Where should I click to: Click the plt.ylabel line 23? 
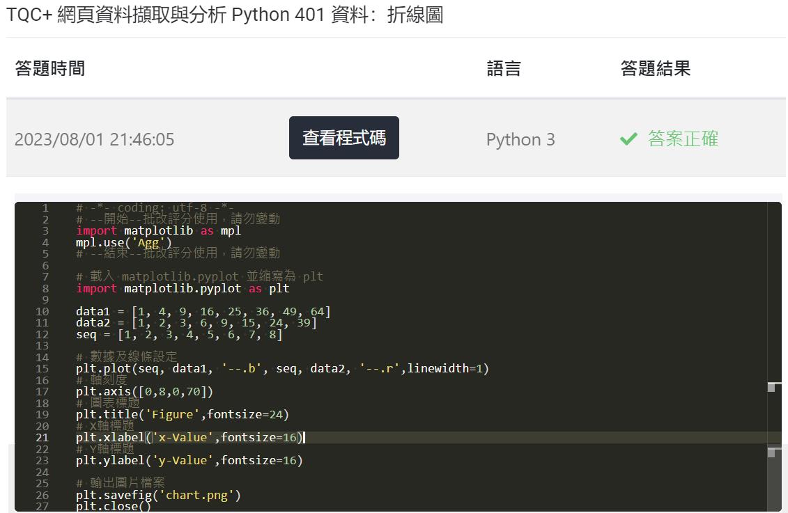(189, 460)
